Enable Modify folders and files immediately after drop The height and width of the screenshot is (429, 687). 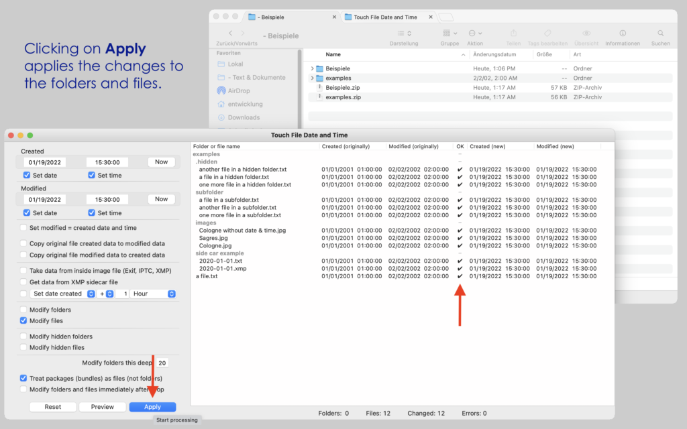[x=23, y=389]
